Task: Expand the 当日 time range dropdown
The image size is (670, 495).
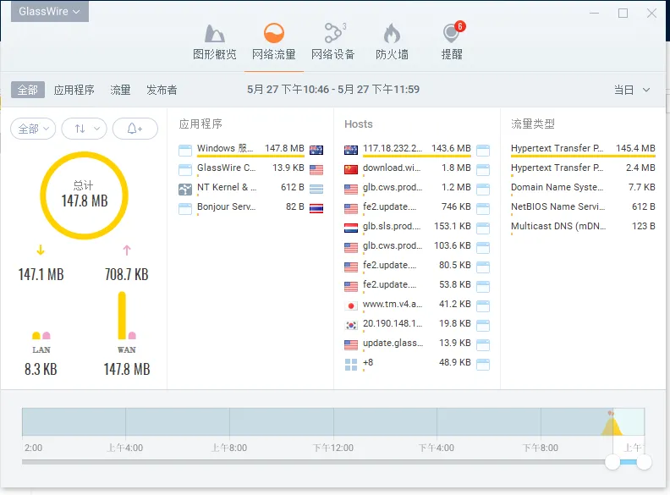Action: click(x=631, y=90)
